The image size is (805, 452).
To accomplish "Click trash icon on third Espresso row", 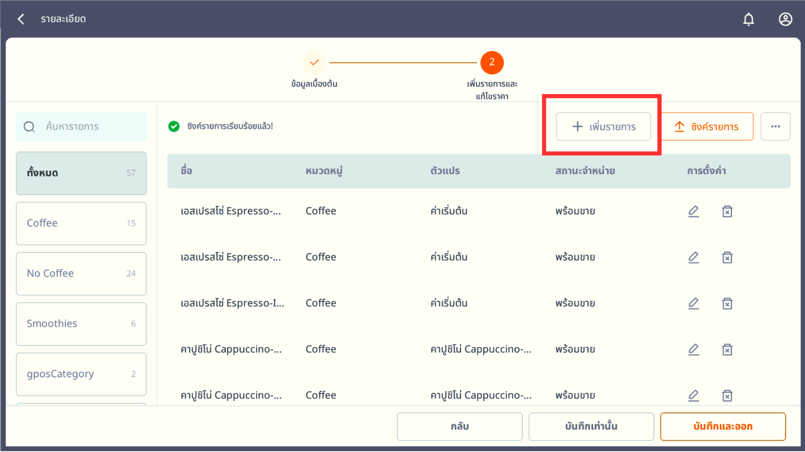I will (727, 303).
